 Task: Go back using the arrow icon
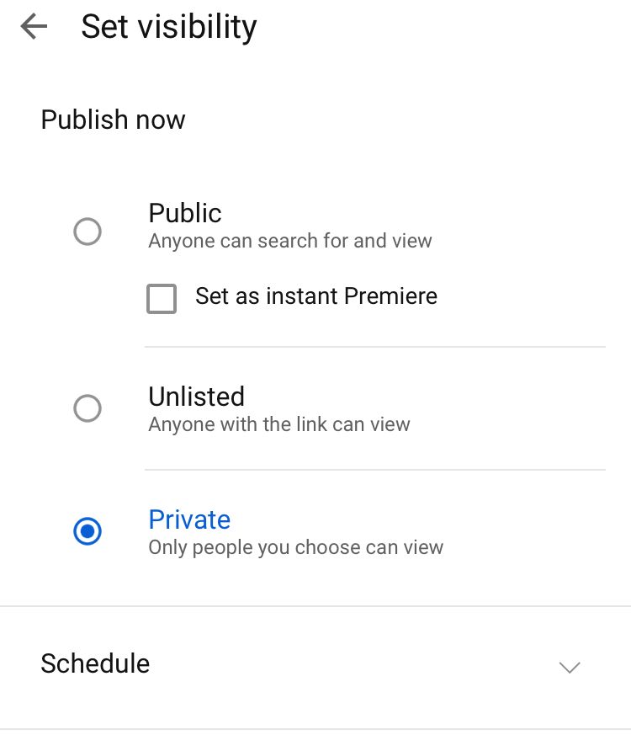click(x=34, y=27)
